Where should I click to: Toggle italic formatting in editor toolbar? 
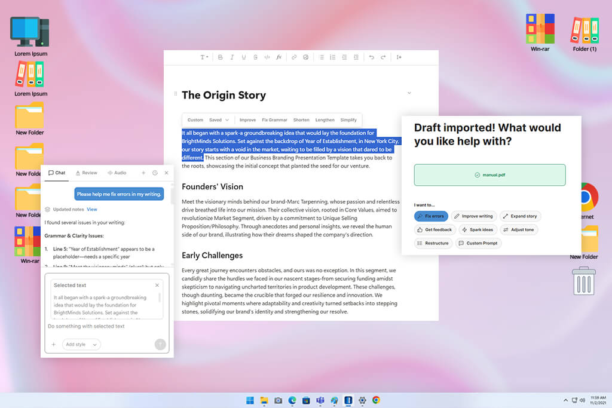(x=232, y=57)
